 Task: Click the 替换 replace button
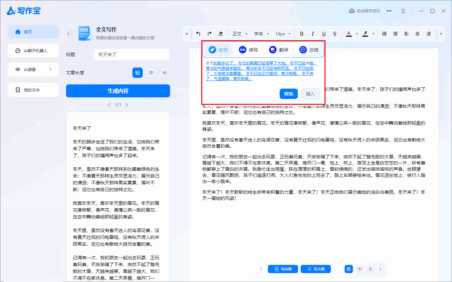coord(289,94)
